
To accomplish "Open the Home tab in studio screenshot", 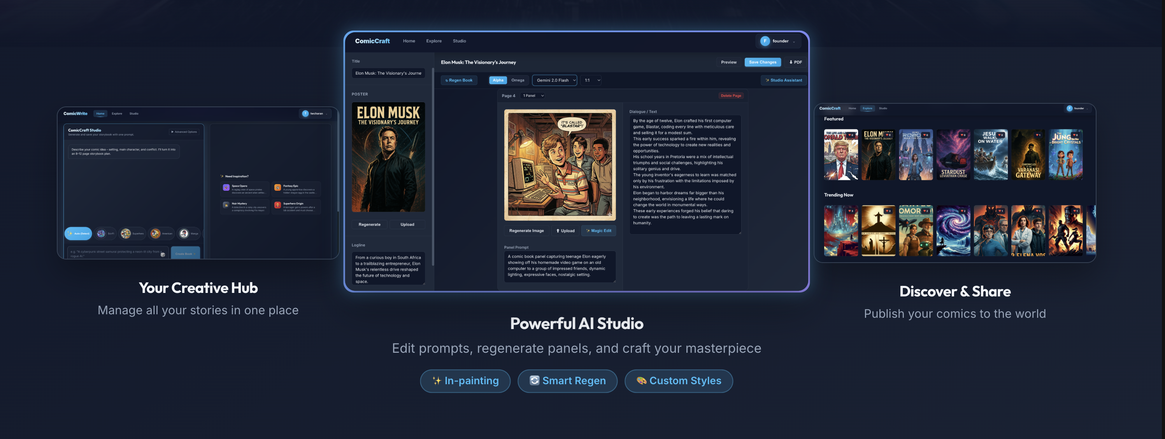I will tap(409, 41).
